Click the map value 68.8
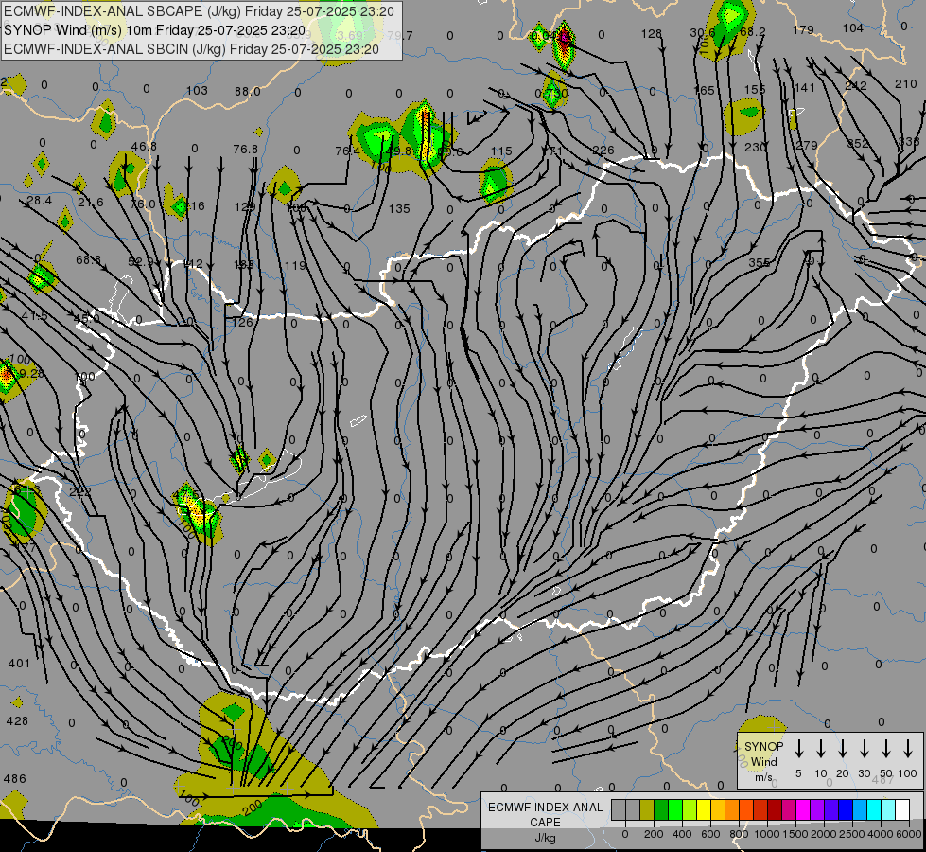The height and width of the screenshot is (852, 926). click(89, 259)
